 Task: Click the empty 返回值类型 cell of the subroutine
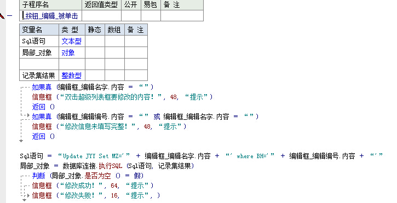(101, 16)
